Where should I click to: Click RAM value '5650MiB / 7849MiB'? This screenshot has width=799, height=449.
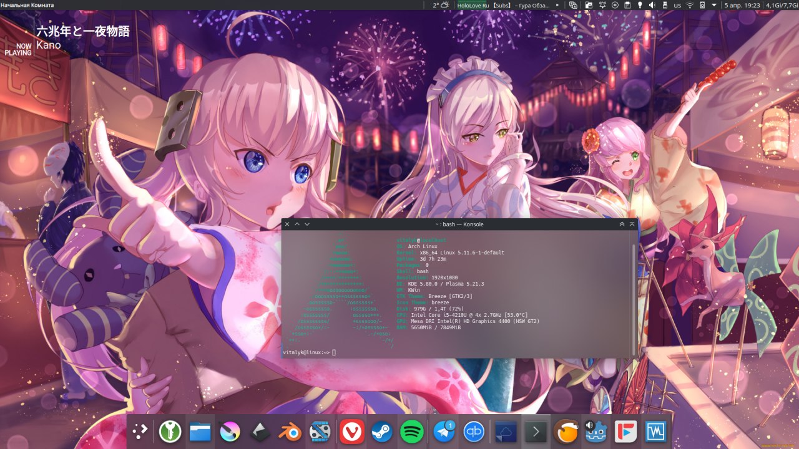(436, 327)
